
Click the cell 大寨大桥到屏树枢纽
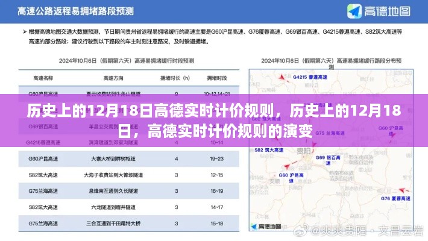[113, 158]
